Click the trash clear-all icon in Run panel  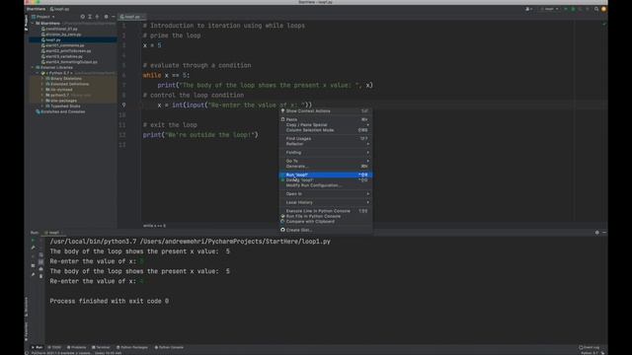point(40,276)
